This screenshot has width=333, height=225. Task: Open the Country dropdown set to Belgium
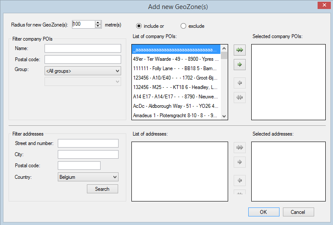pos(88,177)
